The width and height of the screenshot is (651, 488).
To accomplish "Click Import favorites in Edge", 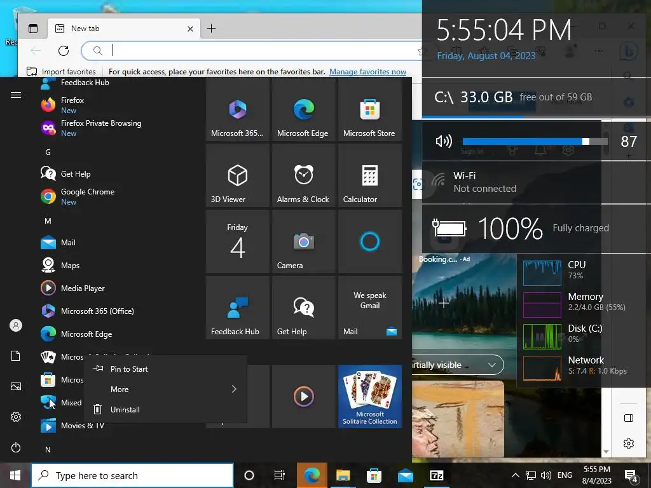I will (x=61, y=72).
